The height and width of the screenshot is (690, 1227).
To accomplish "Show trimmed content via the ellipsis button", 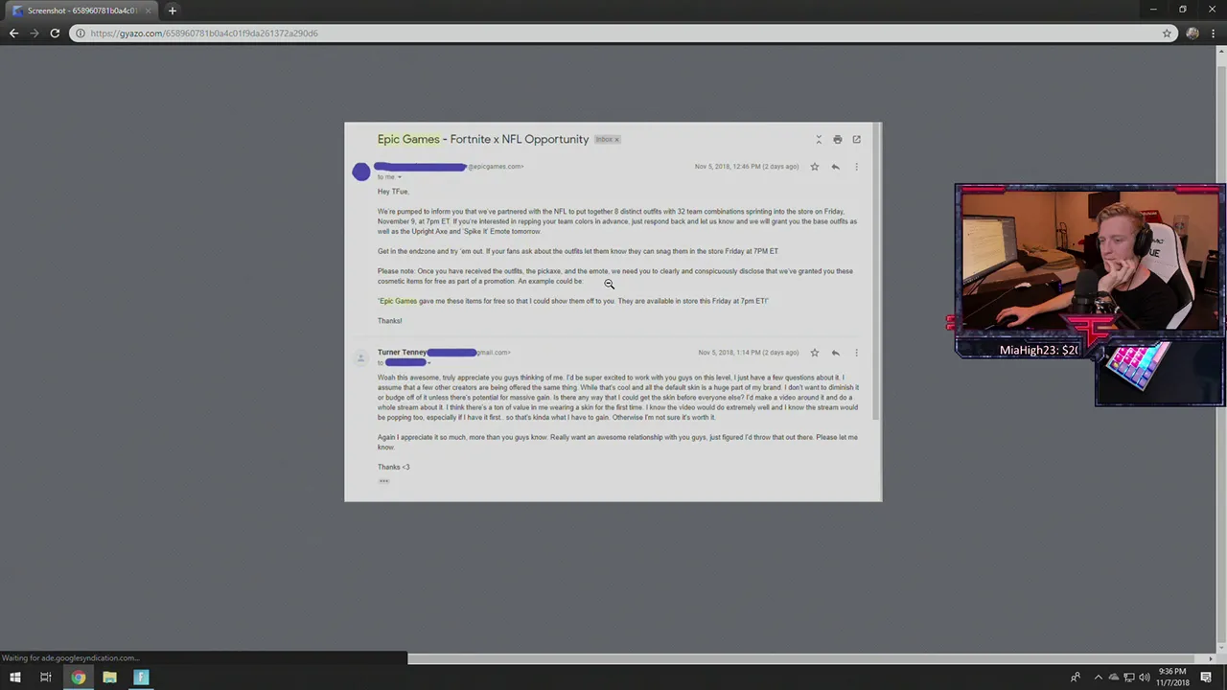I will coord(383,481).
